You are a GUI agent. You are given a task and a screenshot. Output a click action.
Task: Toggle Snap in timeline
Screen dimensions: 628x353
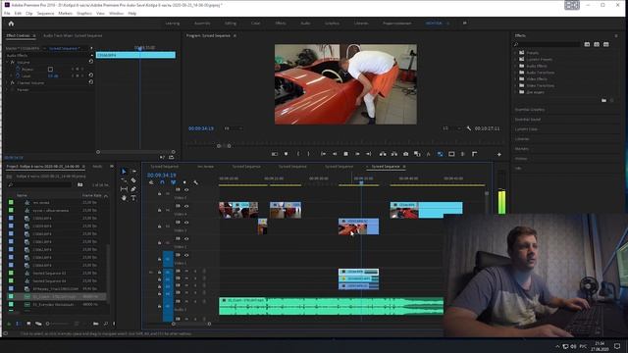click(162, 182)
